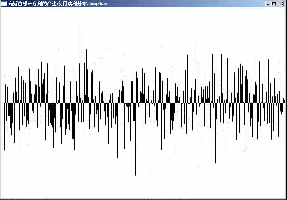Click the Chinese window title text
Image resolution: width=287 pixels, height=200 pixels.
coord(45,3)
